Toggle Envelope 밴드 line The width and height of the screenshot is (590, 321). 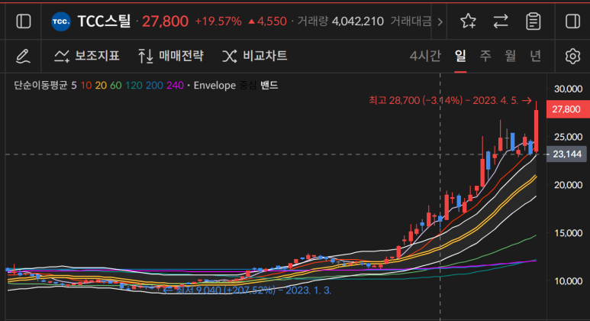pos(269,86)
